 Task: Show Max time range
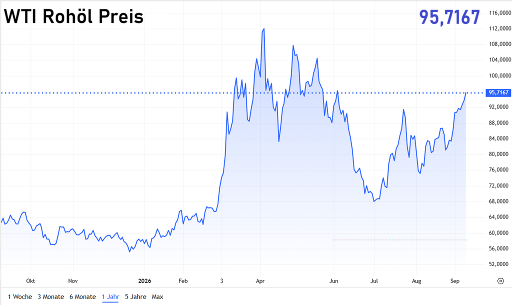click(x=157, y=297)
